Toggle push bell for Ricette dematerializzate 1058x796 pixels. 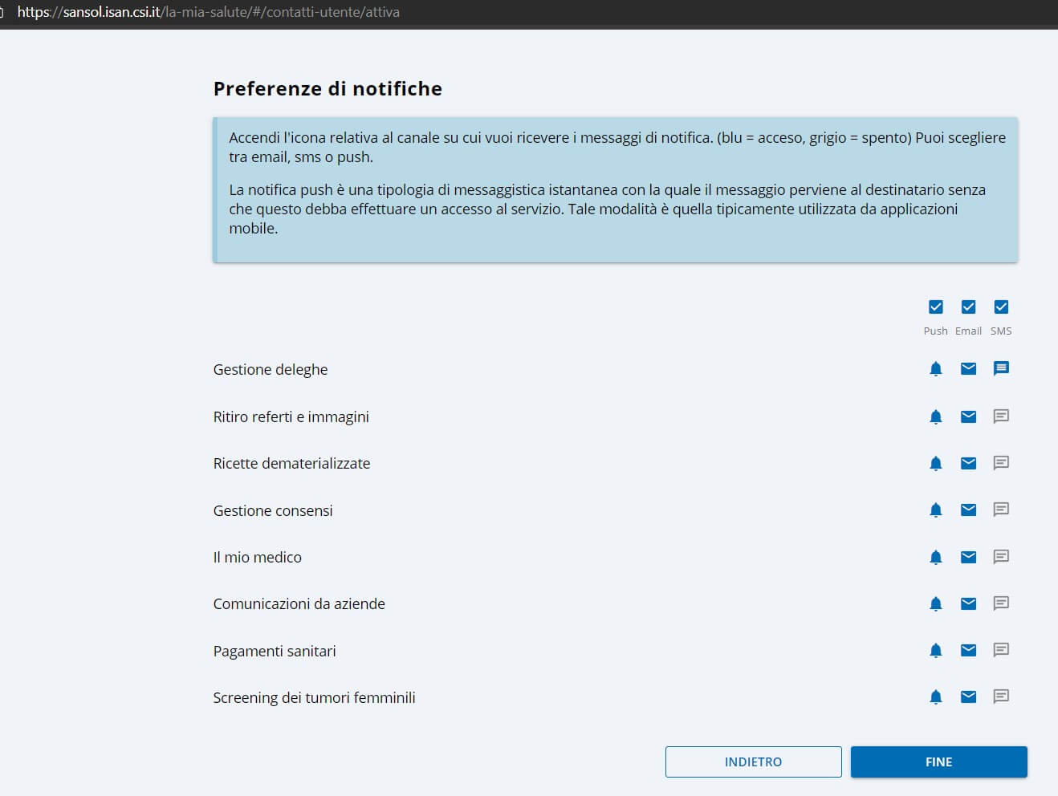[935, 463]
